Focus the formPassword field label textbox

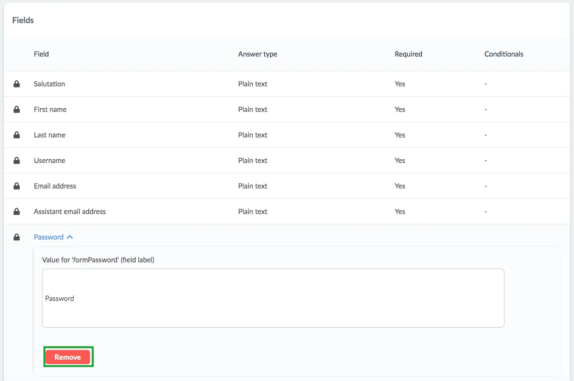[x=273, y=298]
